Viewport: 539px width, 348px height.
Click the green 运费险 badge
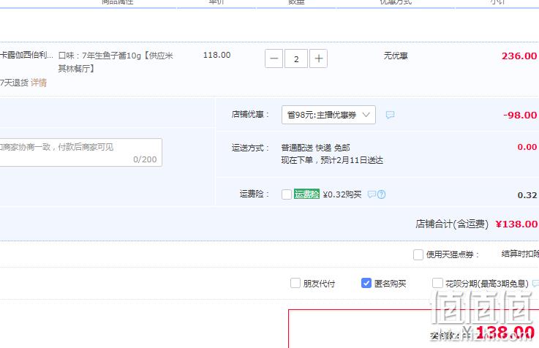point(306,194)
